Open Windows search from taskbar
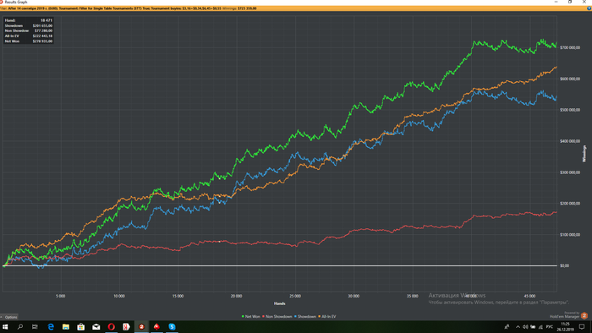592x333 pixels. (x=20, y=326)
